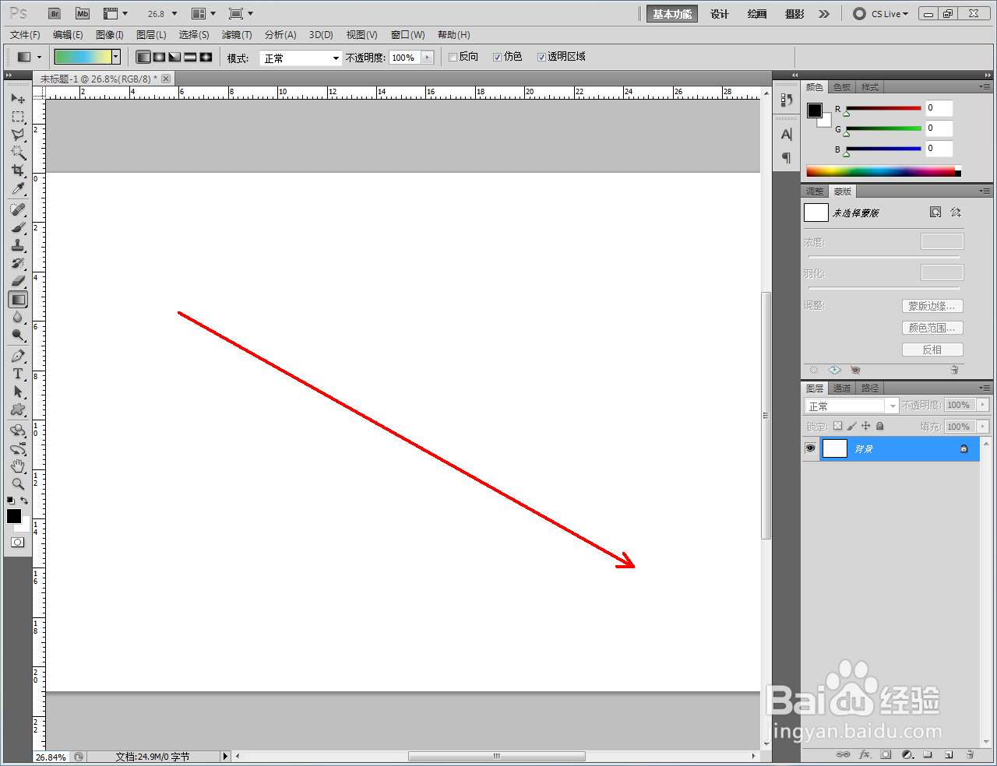Image resolution: width=997 pixels, height=766 pixels.
Task: Select the Clone Stamp tool
Action: coord(18,245)
